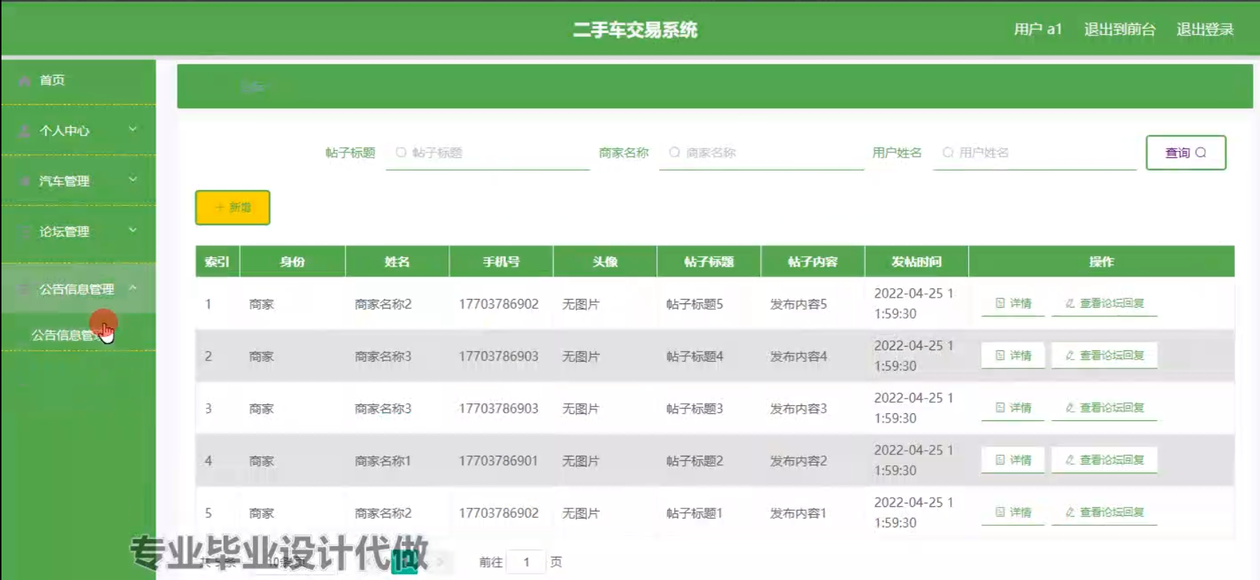Click 退出到前台 in the top bar
The height and width of the screenshot is (580, 1260).
1119,30
